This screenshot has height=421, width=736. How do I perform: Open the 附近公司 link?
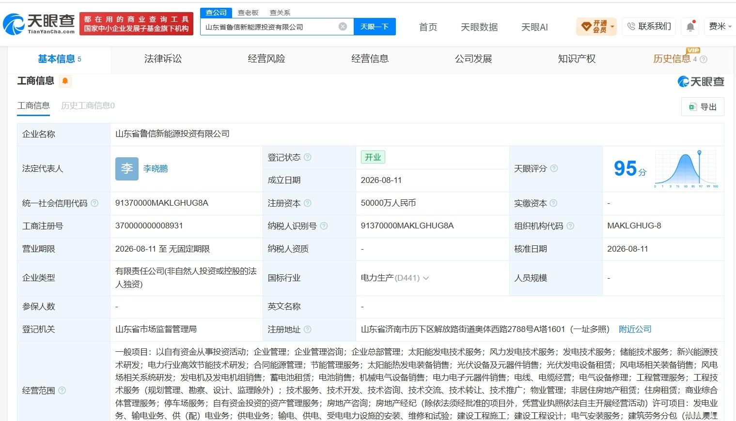pyautogui.click(x=635, y=329)
